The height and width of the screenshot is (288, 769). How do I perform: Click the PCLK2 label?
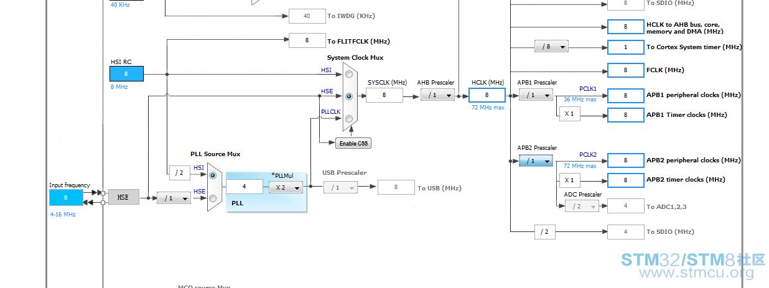pos(588,154)
